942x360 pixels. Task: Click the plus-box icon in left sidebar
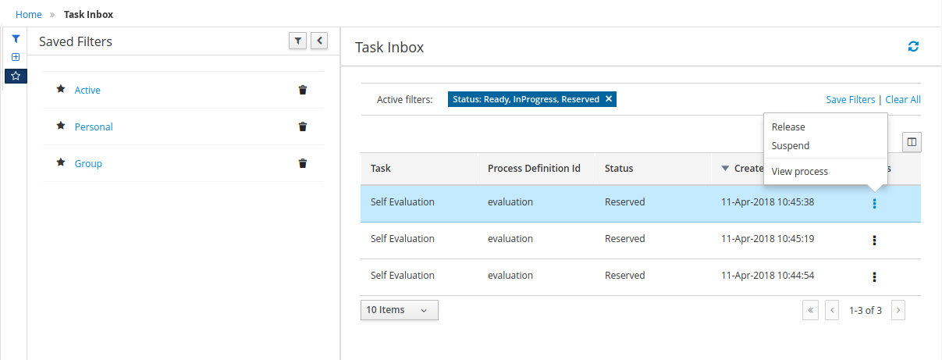click(x=16, y=57)
